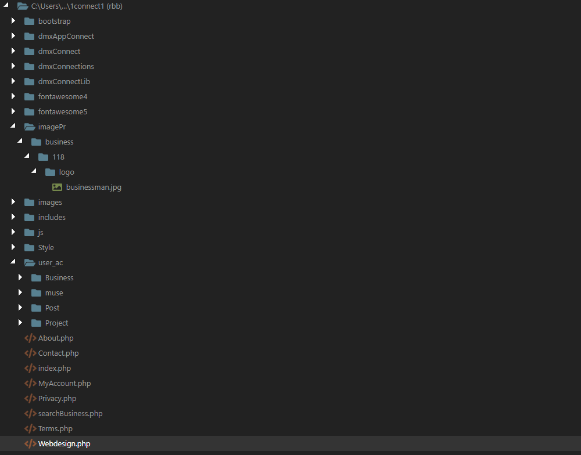581x455 pixels.
Task: Select the businessman.jpg file name
Action: 94,187
